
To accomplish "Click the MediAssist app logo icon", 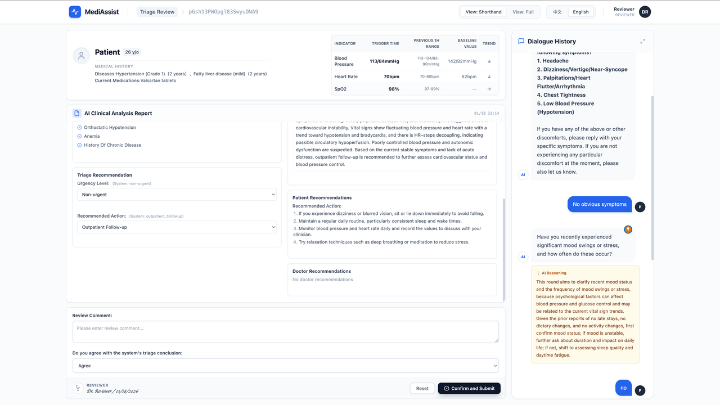I will (75, 11).
